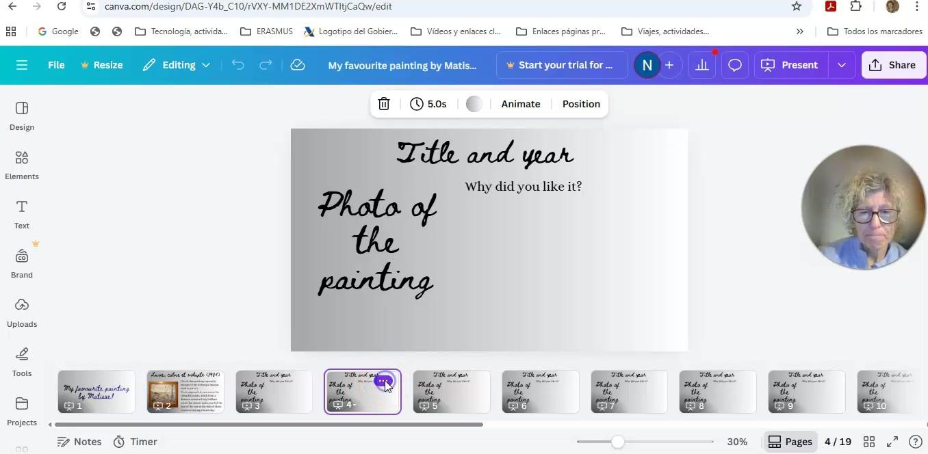This screenshot has width=928, height=454.
Task: Select page 6 thumbnail
Action: 541,392
